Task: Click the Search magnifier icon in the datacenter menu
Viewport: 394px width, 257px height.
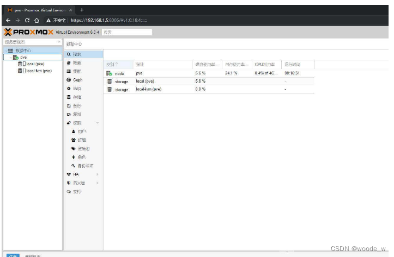Action: pyautogui.click(x=69, y=54)
